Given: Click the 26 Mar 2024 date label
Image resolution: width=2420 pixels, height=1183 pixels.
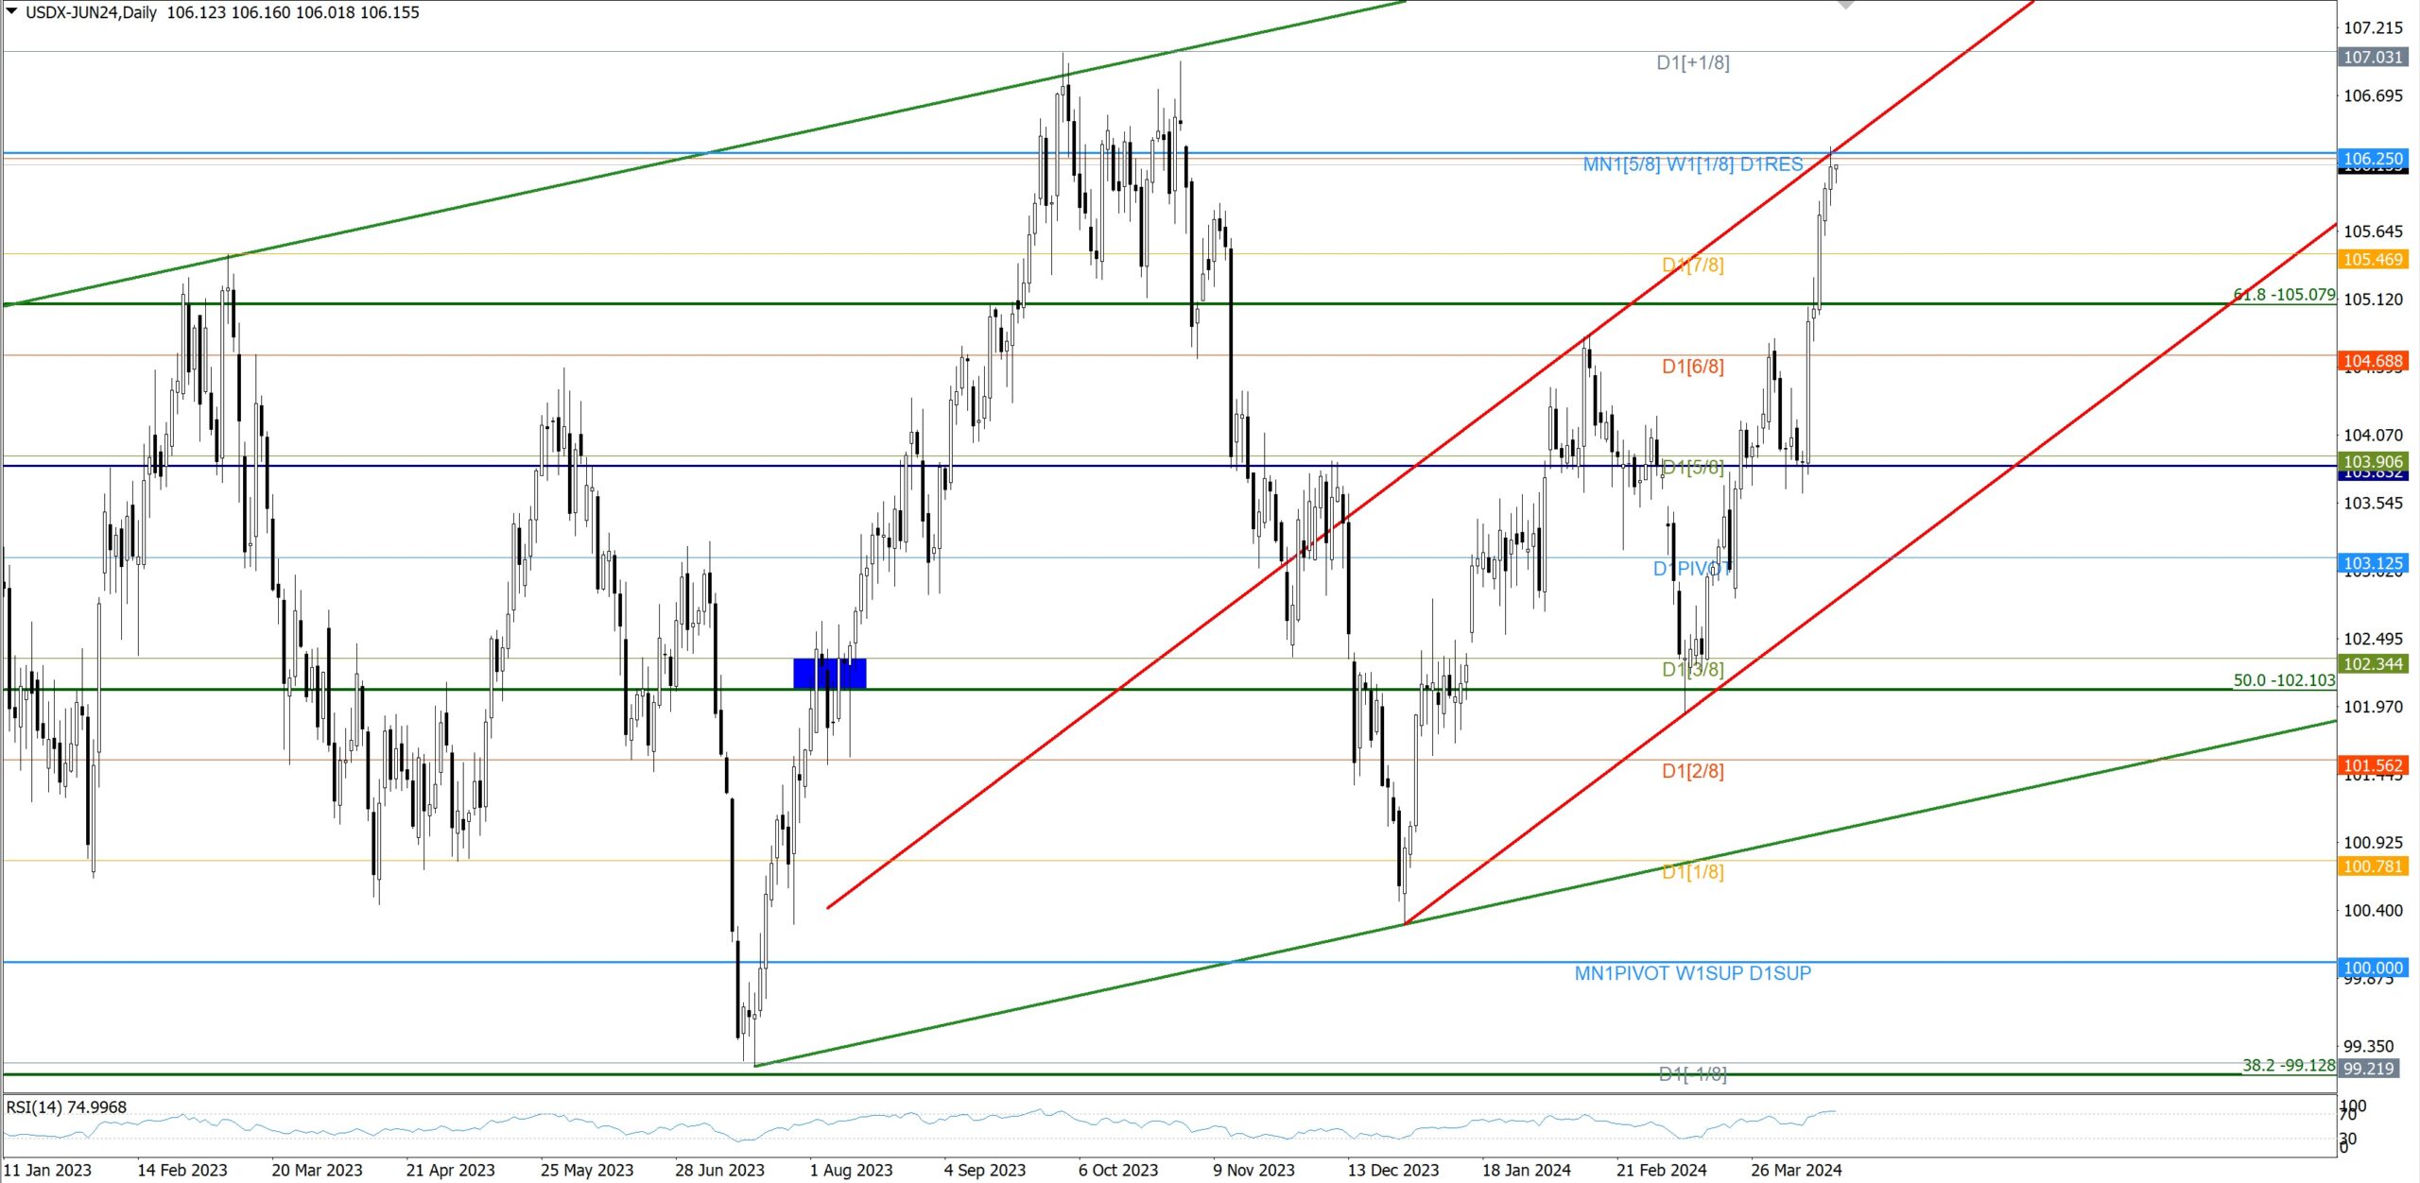Looking at the screenshot, I should click(1795, 1170).
